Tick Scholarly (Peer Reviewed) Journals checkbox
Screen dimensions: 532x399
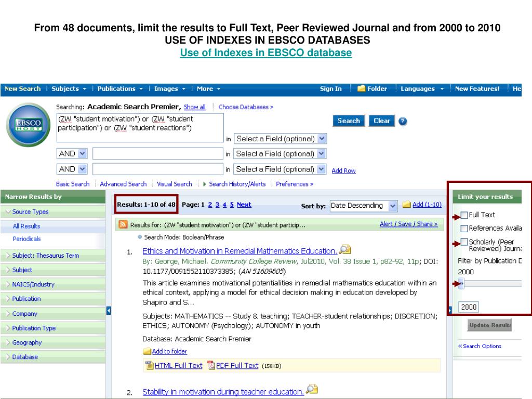coord(464,242)
